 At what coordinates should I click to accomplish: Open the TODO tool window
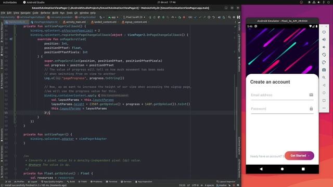(x=83, y=182)
